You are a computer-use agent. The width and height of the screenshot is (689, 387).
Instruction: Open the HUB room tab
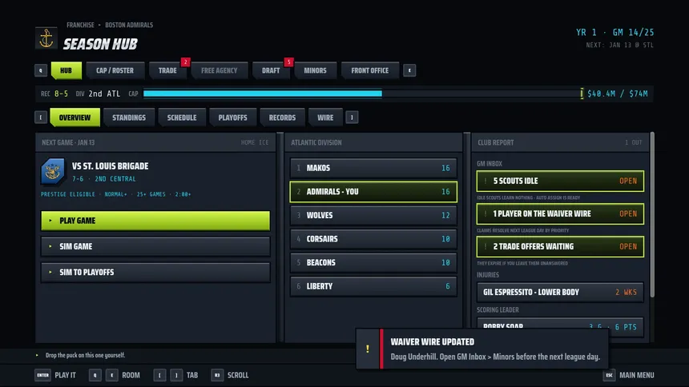click(x=66, y=70)
